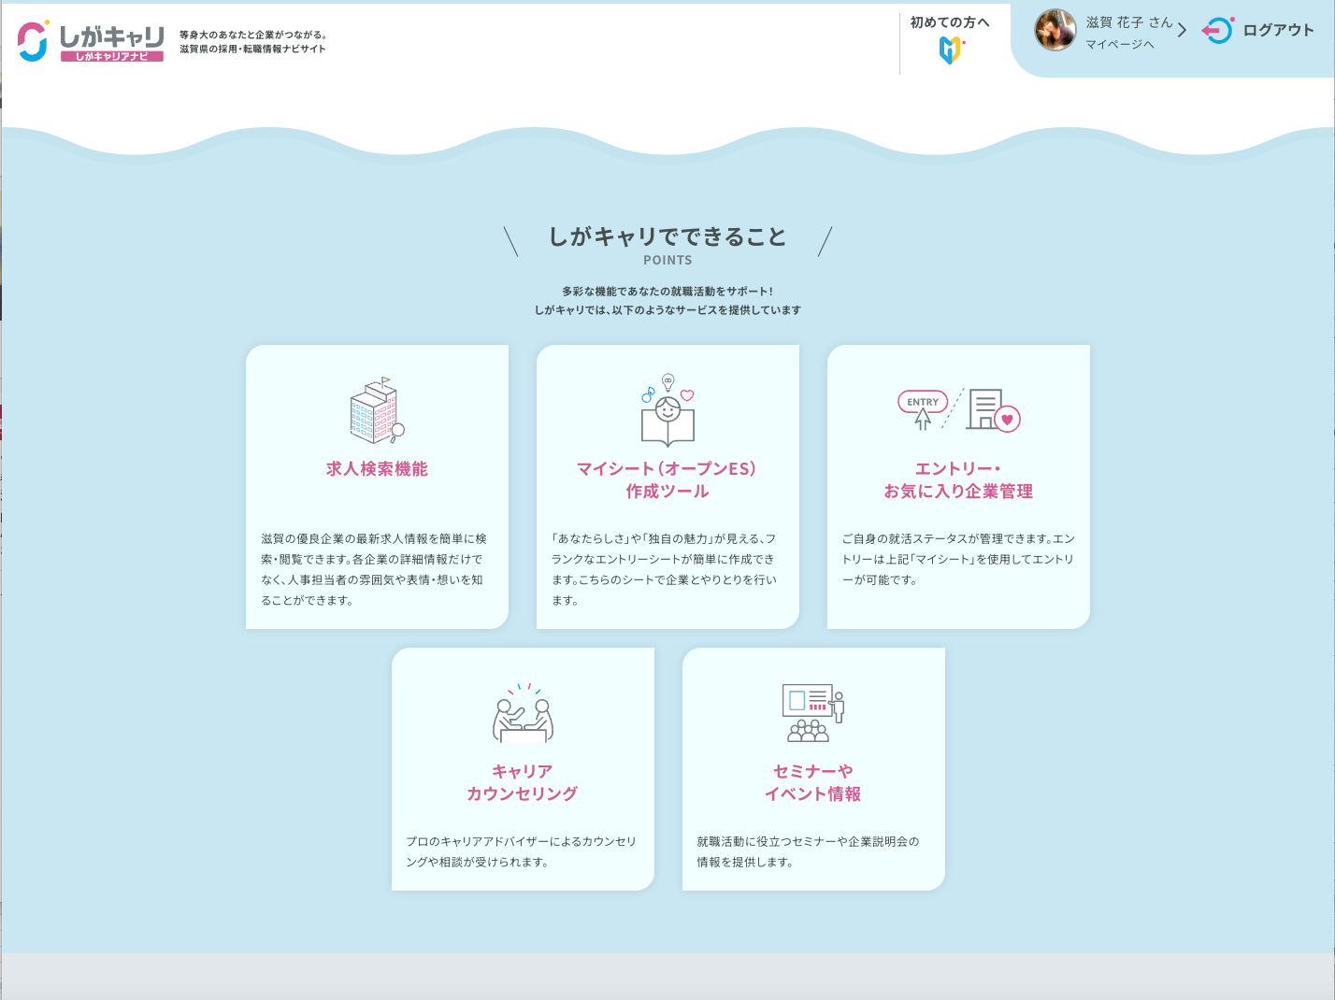Click the reading person icon for マイシート

(667, 410)
